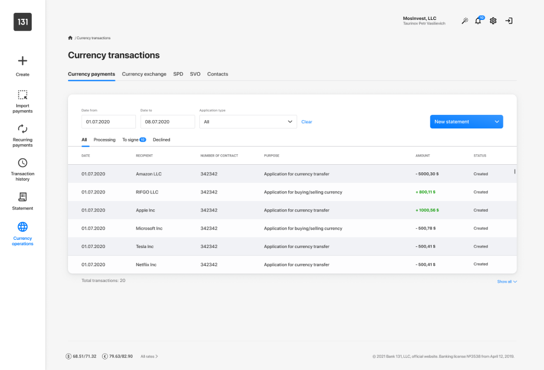Image resolution: width=544 pixels, height=370 pixels.
Task: Click the logout icon
Action: (509, 21)
